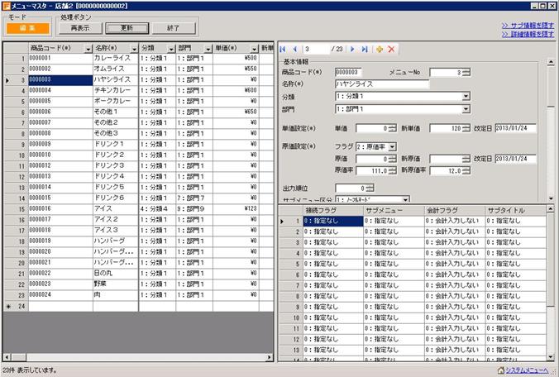
Task: Click the 商品コード input field
Action: (348, 72)
